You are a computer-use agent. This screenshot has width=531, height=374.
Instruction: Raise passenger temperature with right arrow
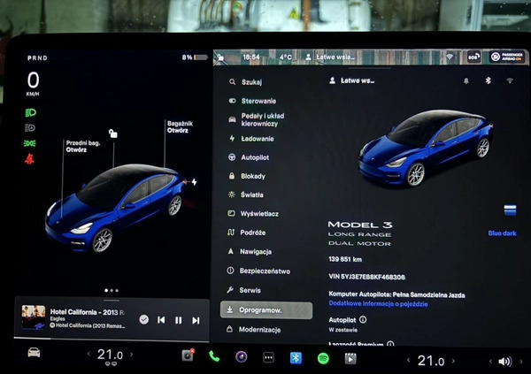point(453,361)
